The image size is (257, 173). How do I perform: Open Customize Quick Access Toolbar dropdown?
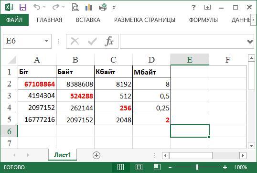(x=114, y=8)
